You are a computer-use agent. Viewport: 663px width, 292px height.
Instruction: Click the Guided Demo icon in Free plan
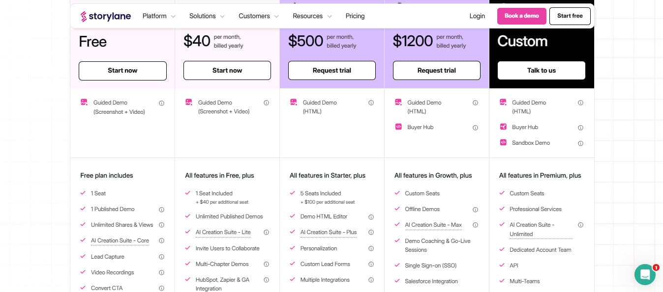[x=84, y=102]
